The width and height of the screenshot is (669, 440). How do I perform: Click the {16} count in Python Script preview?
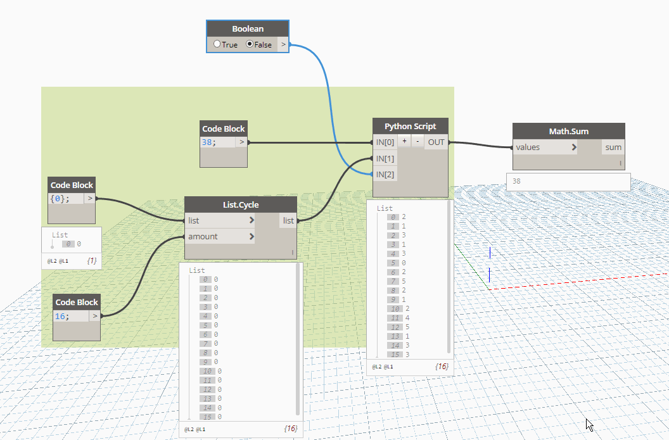coord(442,366)
